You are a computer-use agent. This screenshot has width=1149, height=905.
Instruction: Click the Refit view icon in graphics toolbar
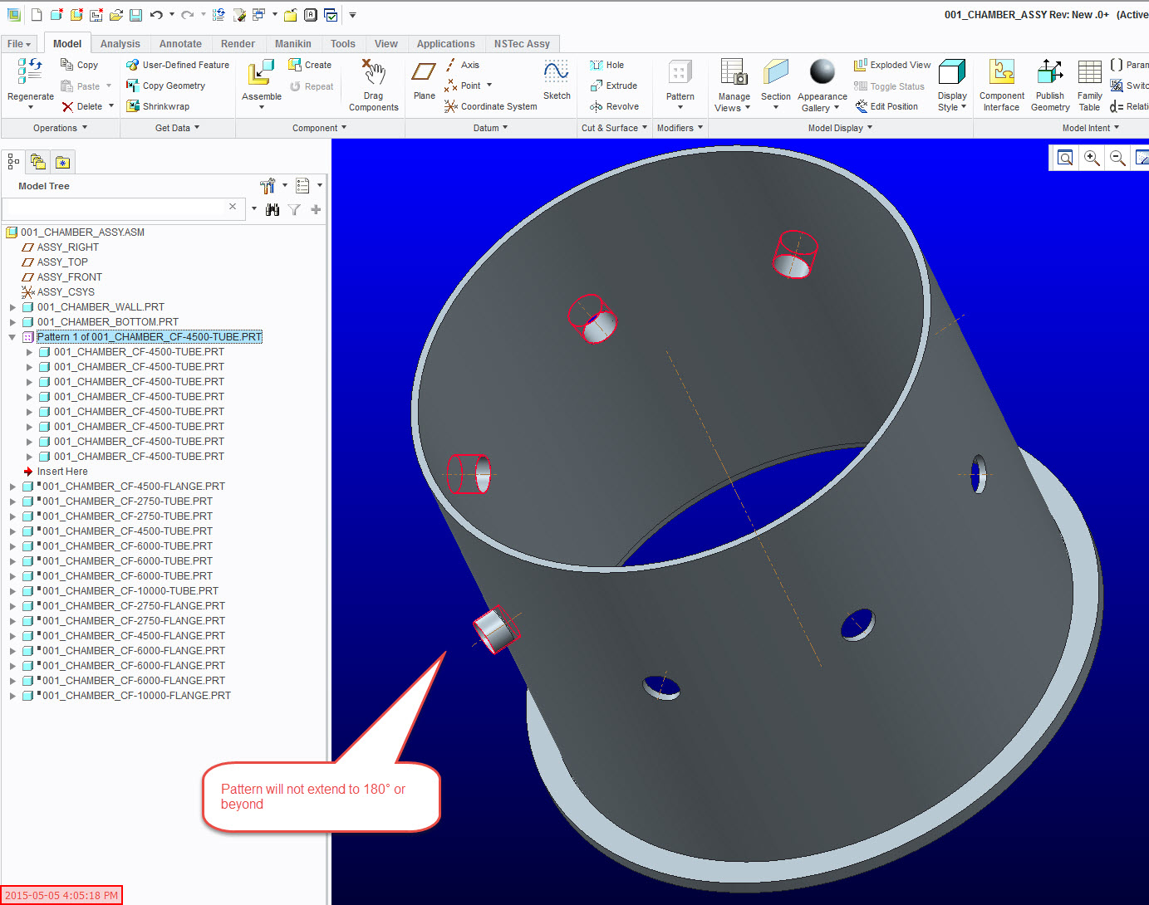coord(1065,158)
